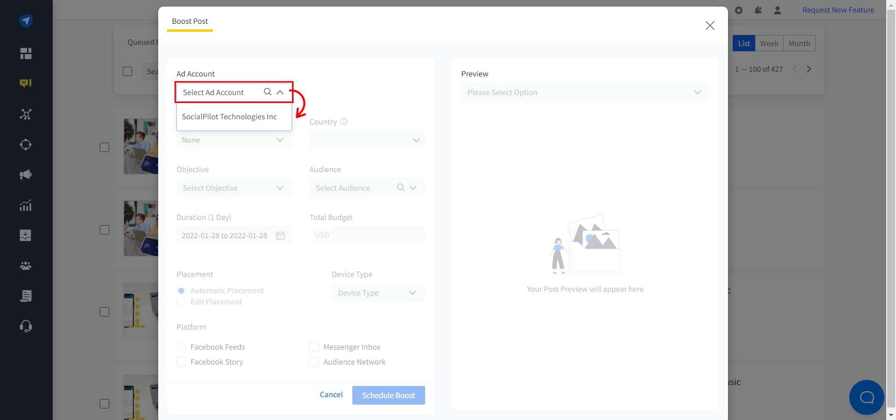Switch to Week view
The image size is (896, 420).
(x=769, y=43)
